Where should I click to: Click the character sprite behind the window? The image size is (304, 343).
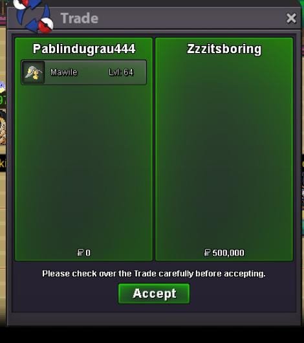click(3, 128)
